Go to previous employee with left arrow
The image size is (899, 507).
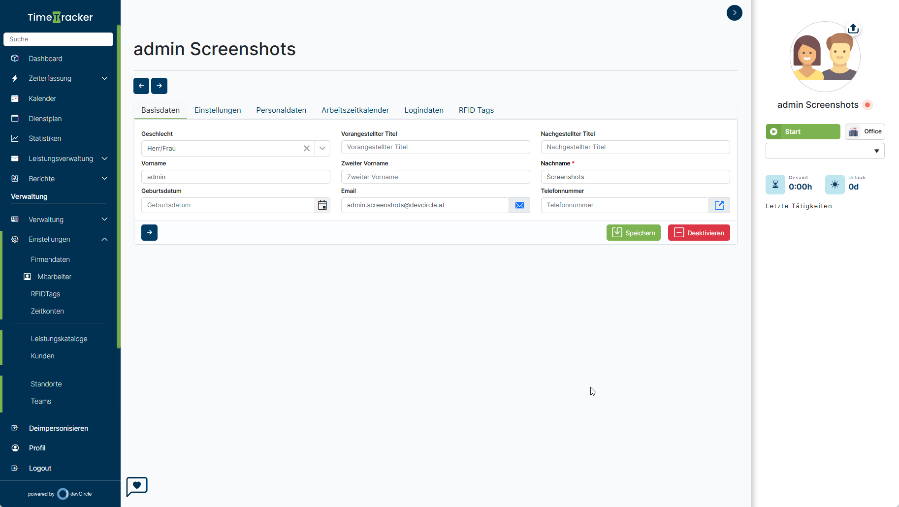141,86
